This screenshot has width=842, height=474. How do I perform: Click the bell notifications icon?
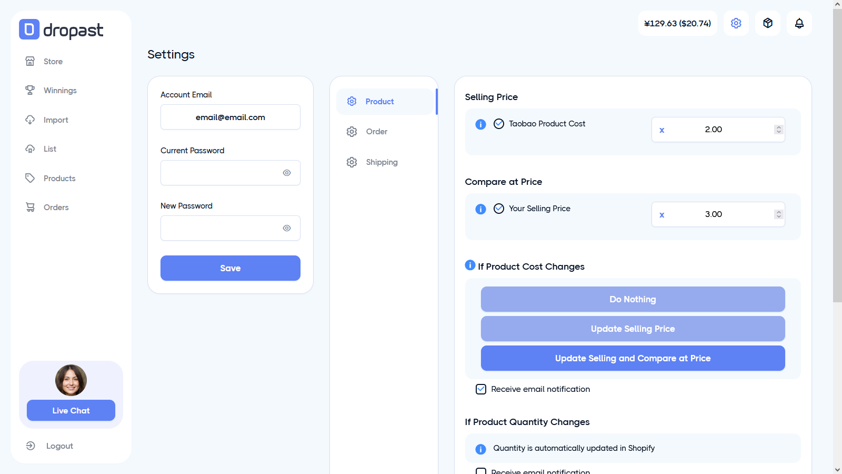coord(799,23)
